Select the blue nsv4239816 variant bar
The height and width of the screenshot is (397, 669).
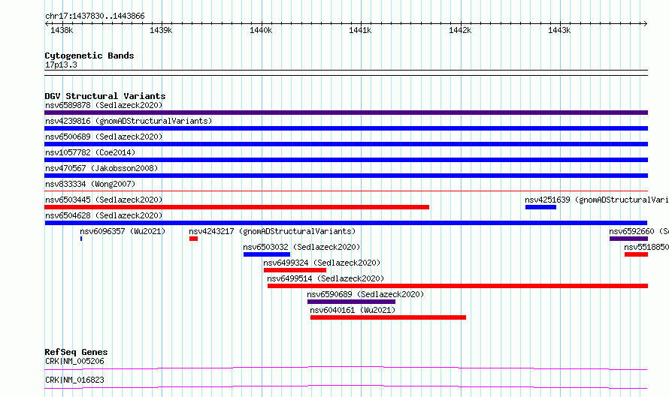pos(346,128)
